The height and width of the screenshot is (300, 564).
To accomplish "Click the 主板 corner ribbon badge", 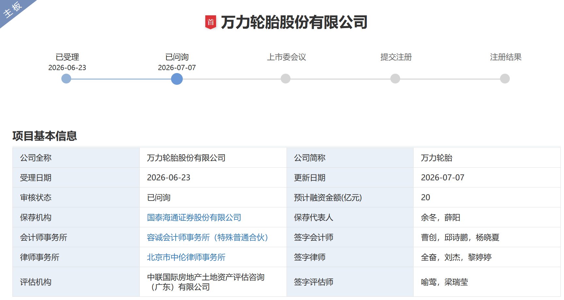I will click(12, 9).
